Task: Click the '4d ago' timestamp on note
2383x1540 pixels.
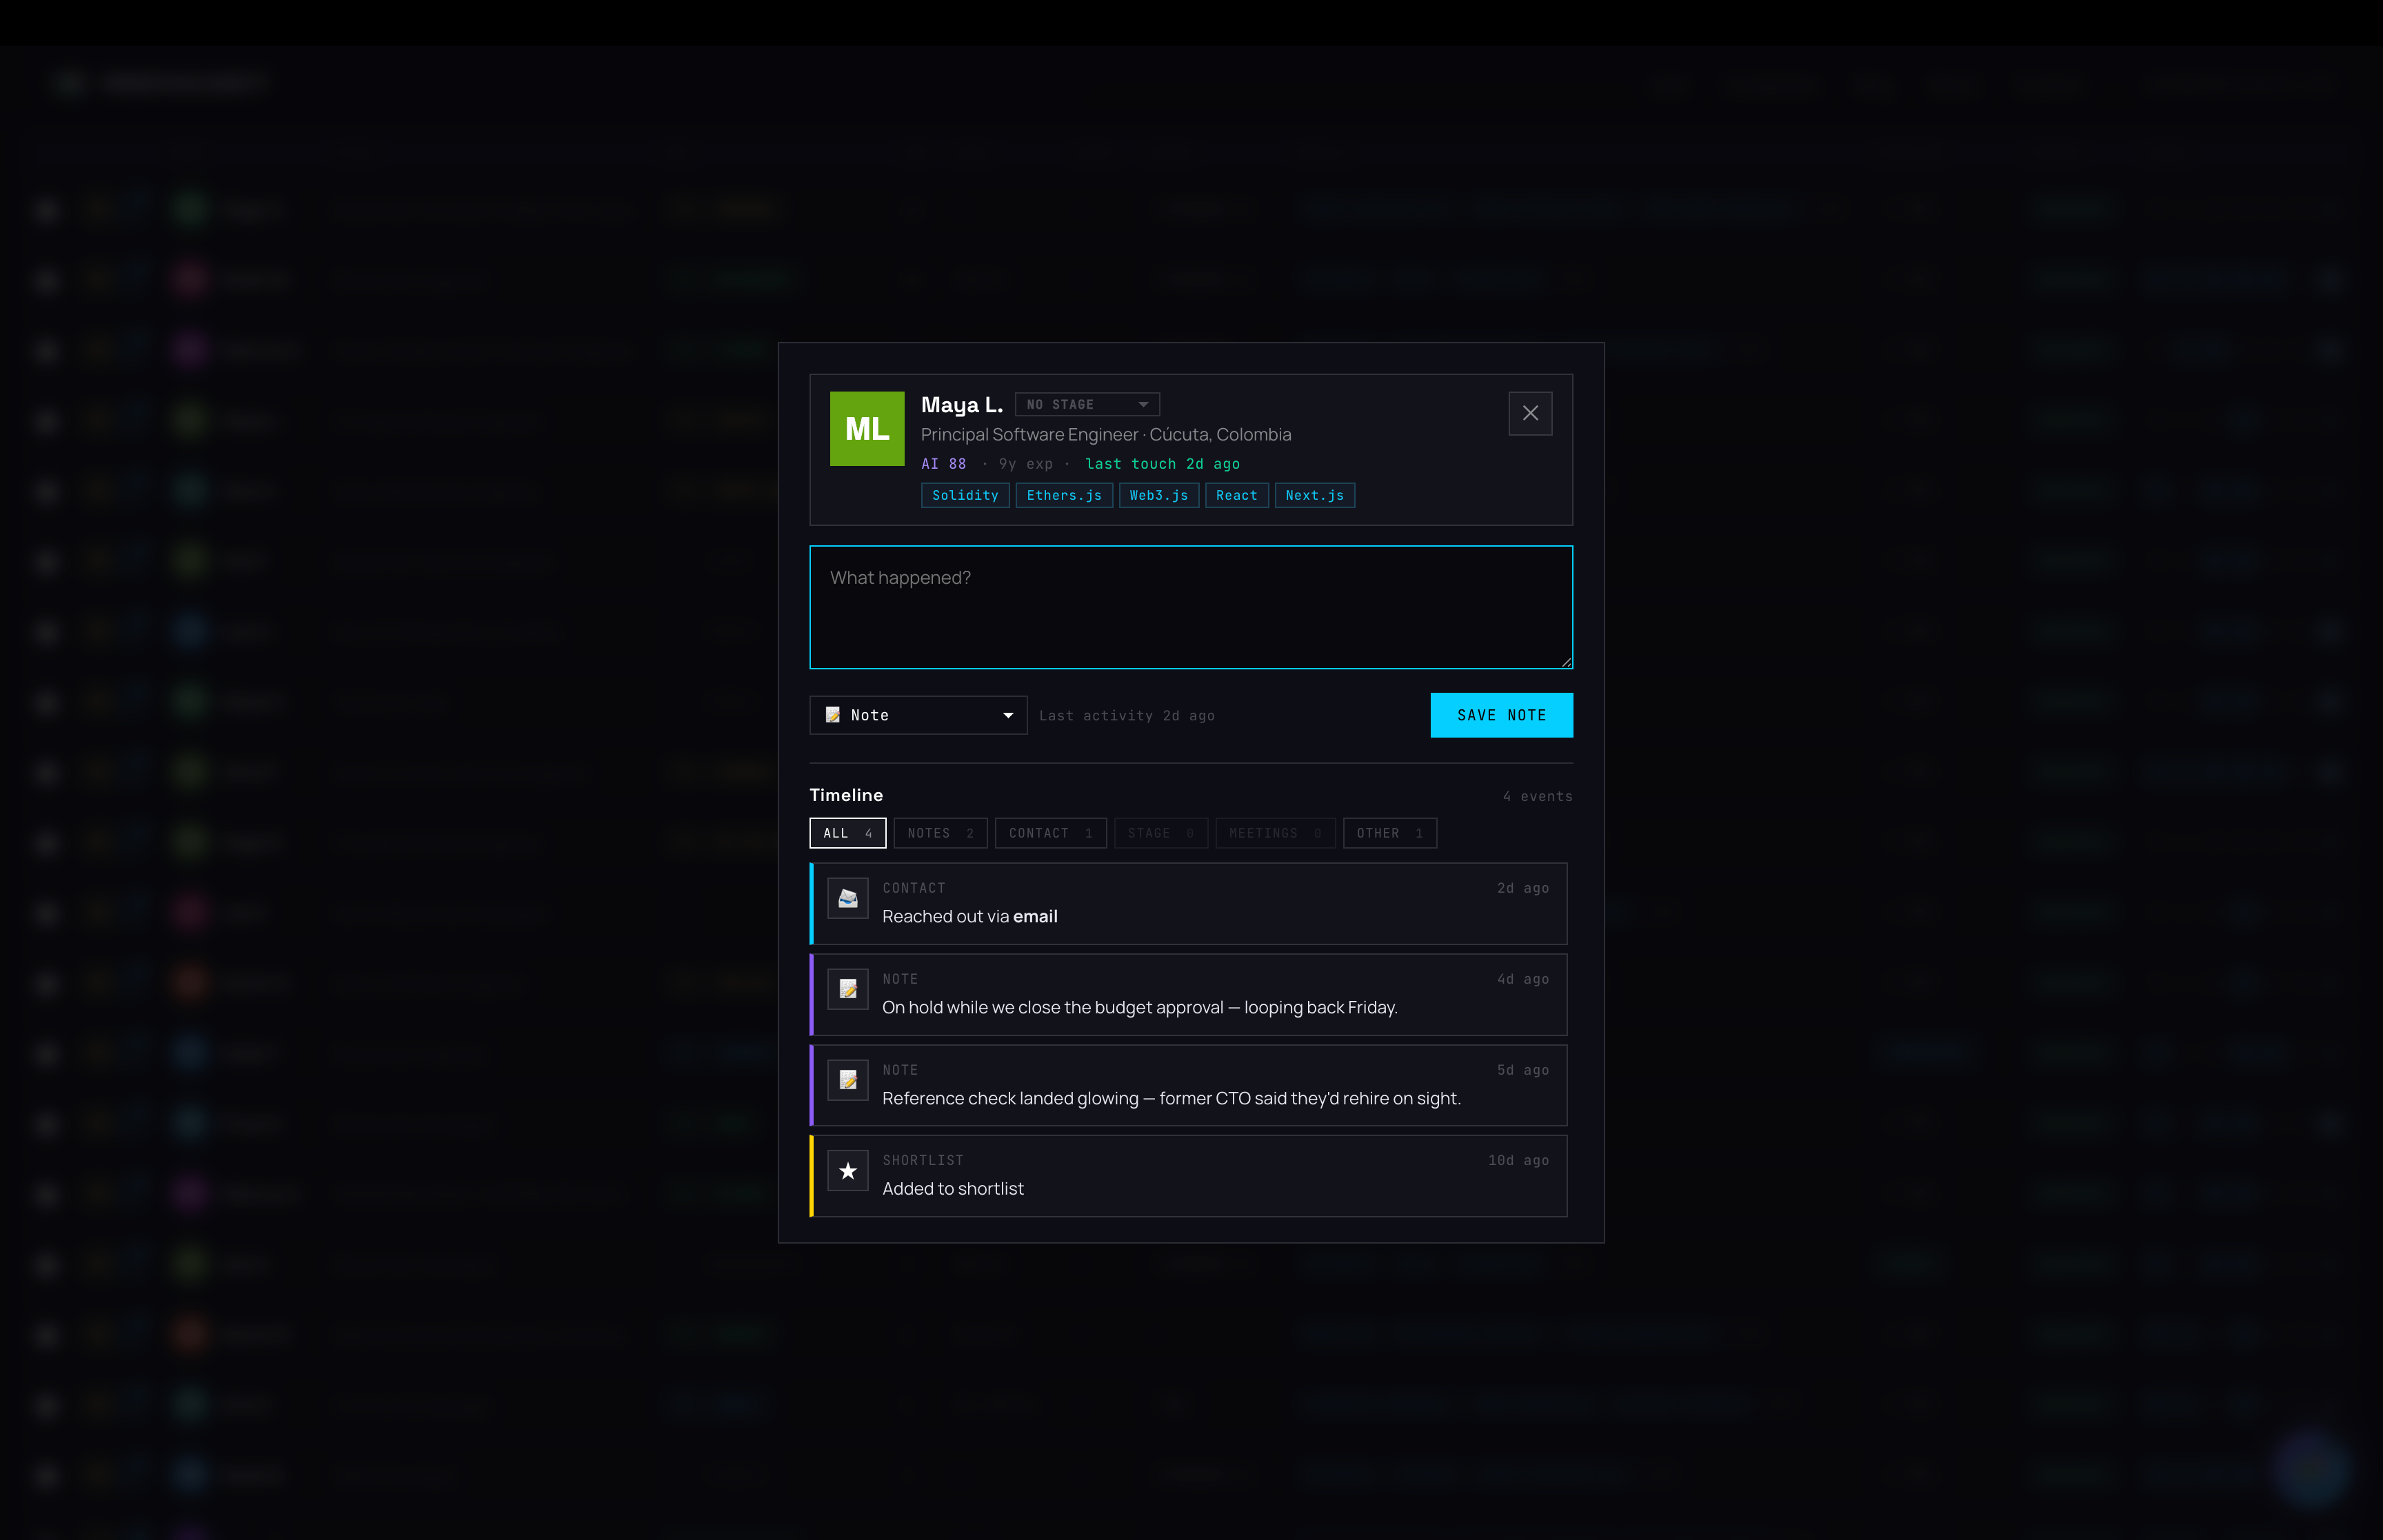Action: pos(1522,979)
